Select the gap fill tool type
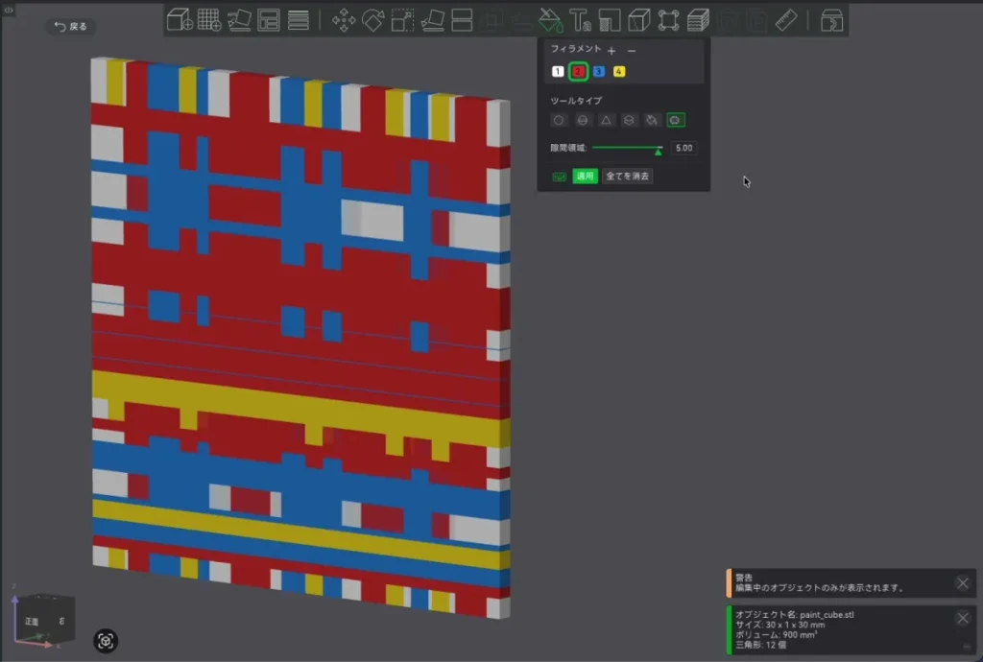Viewport: 983px width, 662px height. coord(675,120)
